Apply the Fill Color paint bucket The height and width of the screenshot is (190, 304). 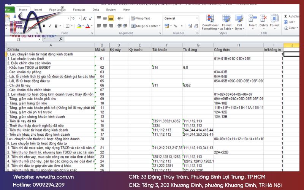[x=79, y=26]
